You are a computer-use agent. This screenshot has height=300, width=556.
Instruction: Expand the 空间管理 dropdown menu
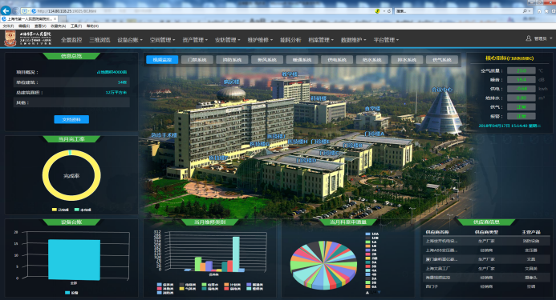click(162, 40)
